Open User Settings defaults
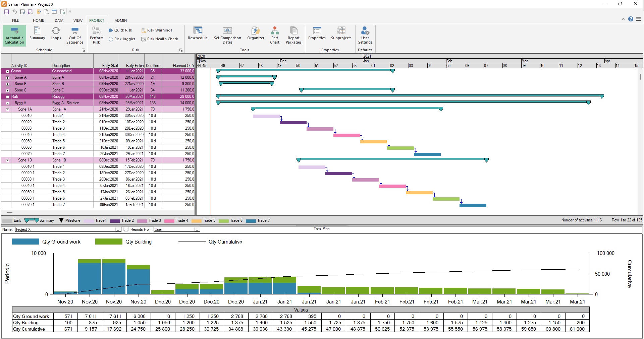The image size is (644, 339). point(365,35)
